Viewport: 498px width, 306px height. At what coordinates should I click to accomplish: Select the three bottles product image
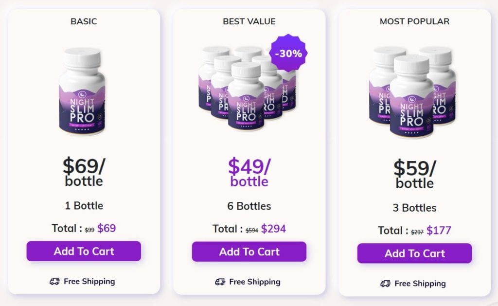tap(412, 92)
